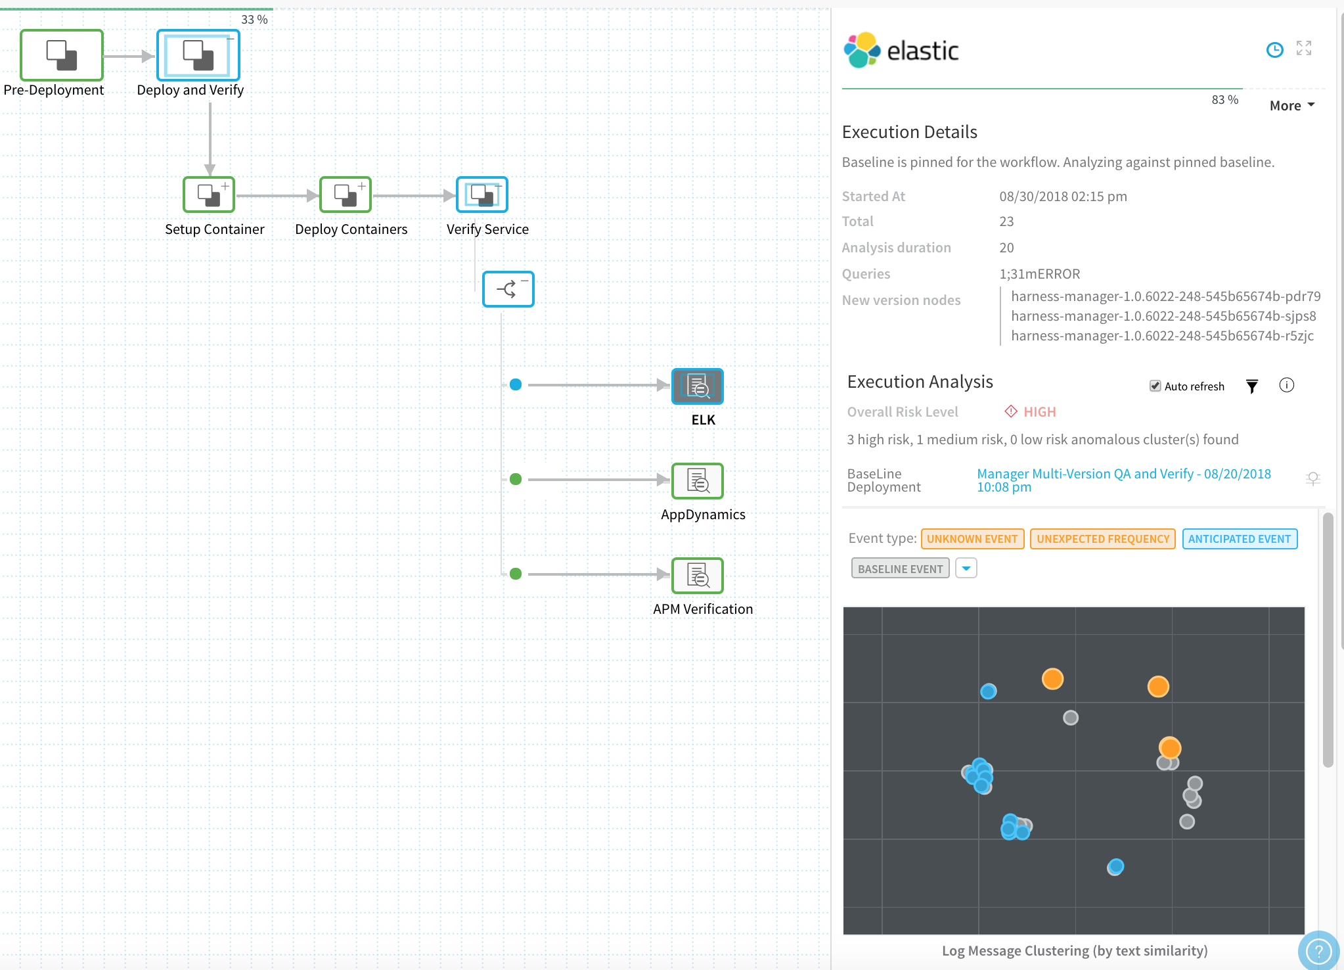Click the Log Message Clustering chart caption
Image resolution: width=1344 pixels, height=970 pixels.
click(1075, 951)
